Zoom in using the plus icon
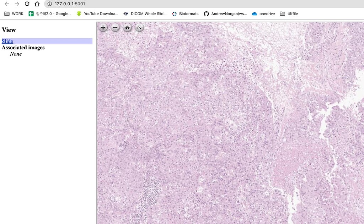The height and width of the screenshot is (224, 364). click(x=103, y=27)
